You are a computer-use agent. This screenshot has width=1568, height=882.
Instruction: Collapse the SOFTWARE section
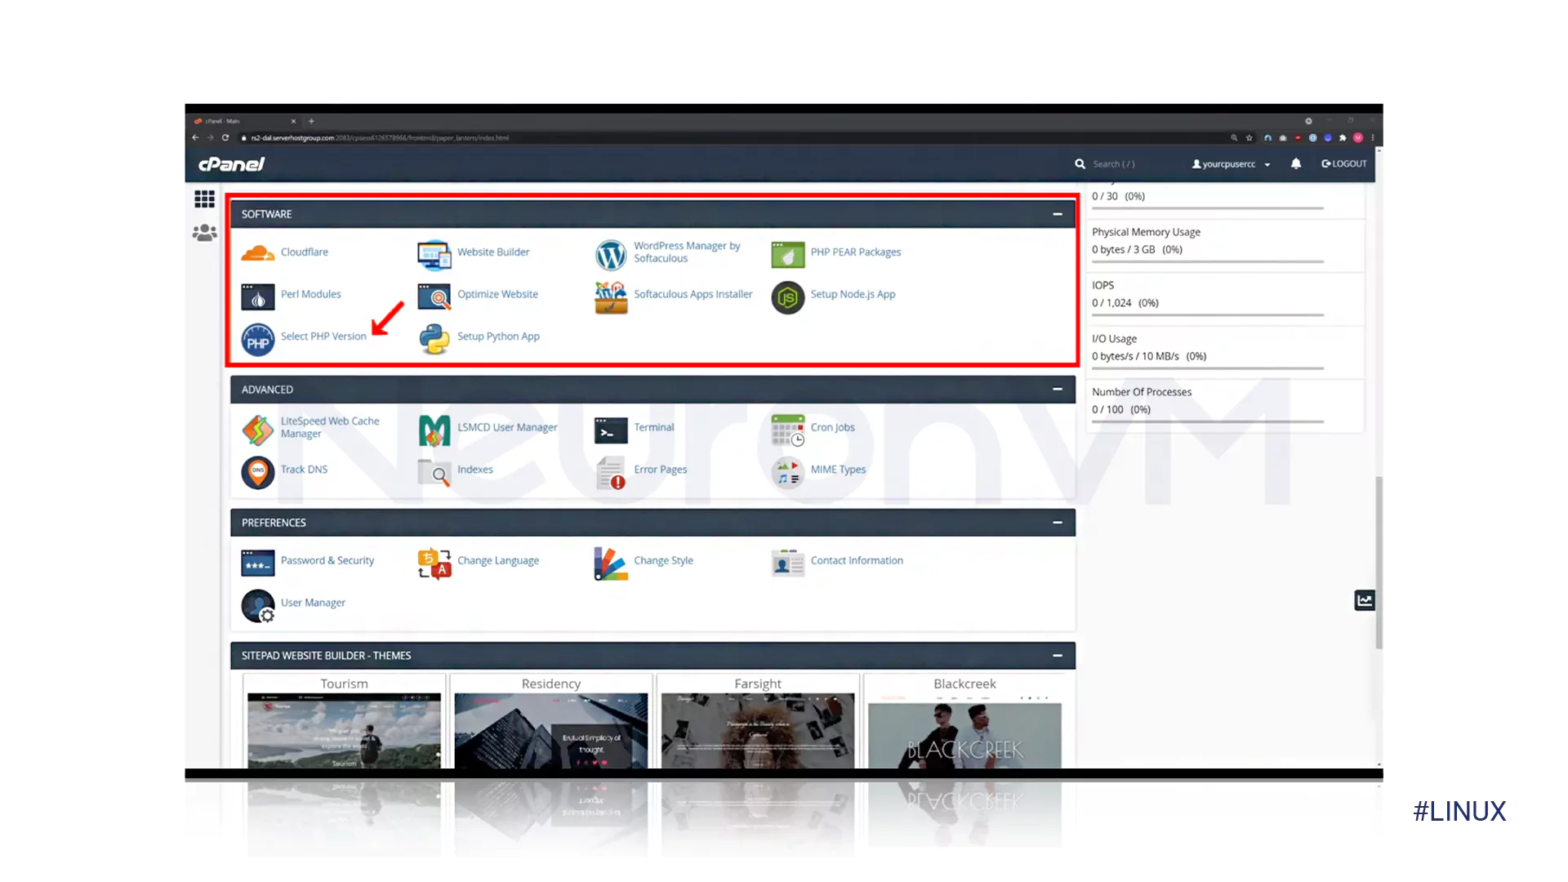click(x=1058, y=213)
